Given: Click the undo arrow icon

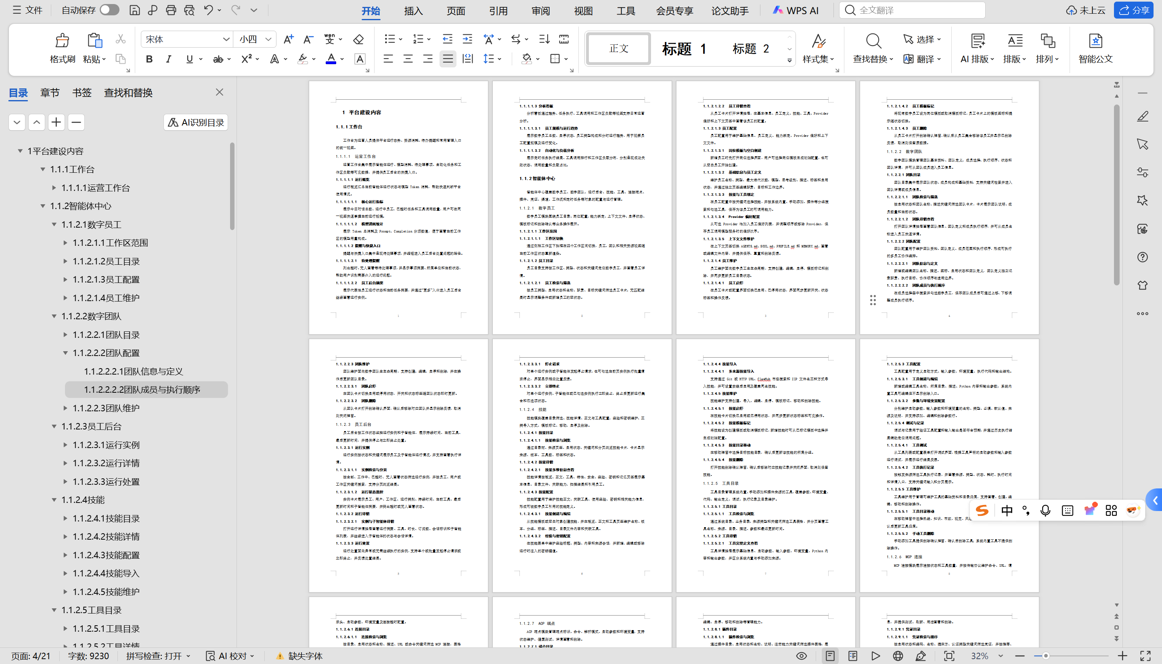Looking at the screenshot, I should tap(208, 10).
